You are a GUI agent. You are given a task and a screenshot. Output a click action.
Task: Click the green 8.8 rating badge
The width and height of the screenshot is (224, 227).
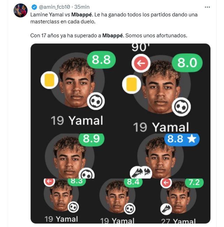(x=101, y=60)
